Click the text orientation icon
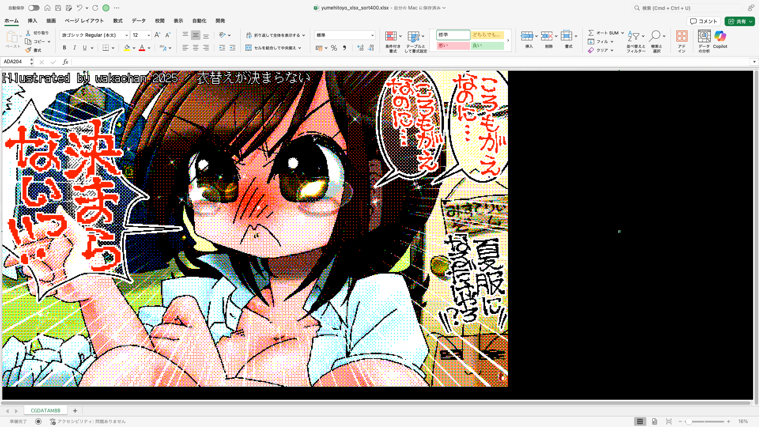 223,35
